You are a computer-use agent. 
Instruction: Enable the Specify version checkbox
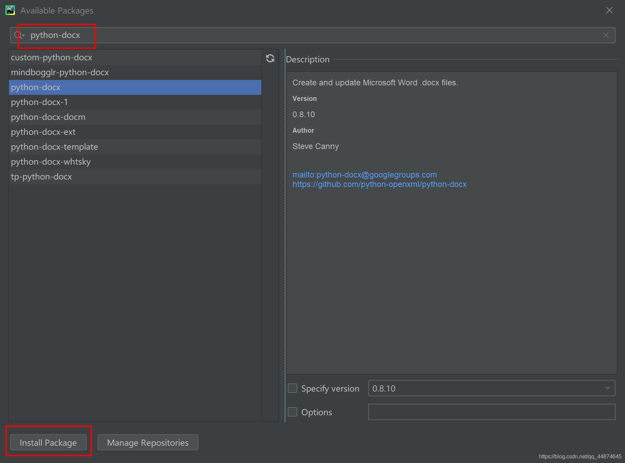tap(293, 388)
